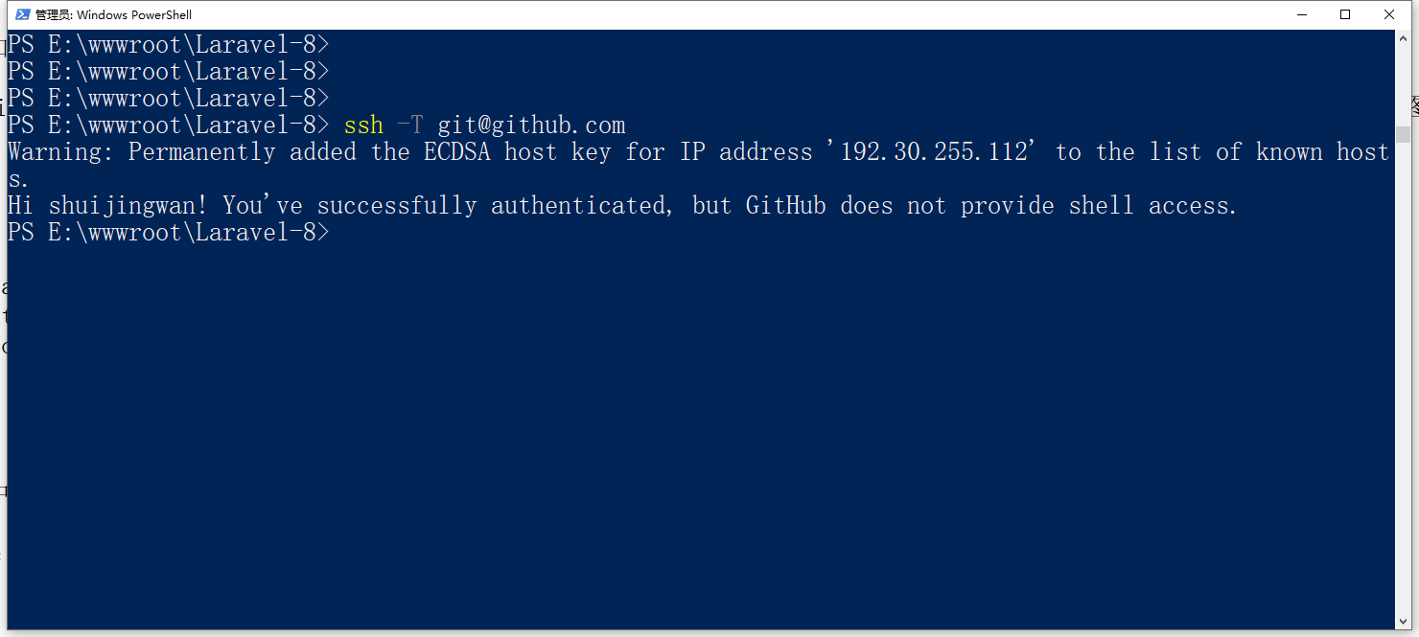
Task: Close the PowerShell window
Action: 1389,14
